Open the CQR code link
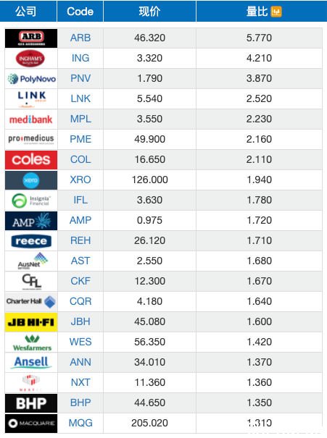This screenshot has width=327, height=438. pos(80,301)
